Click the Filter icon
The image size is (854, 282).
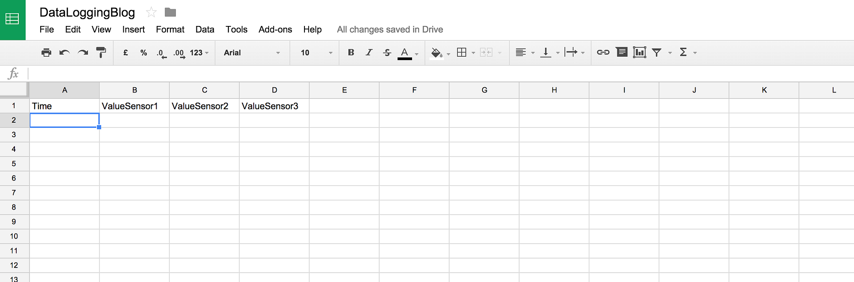[657, 52]
